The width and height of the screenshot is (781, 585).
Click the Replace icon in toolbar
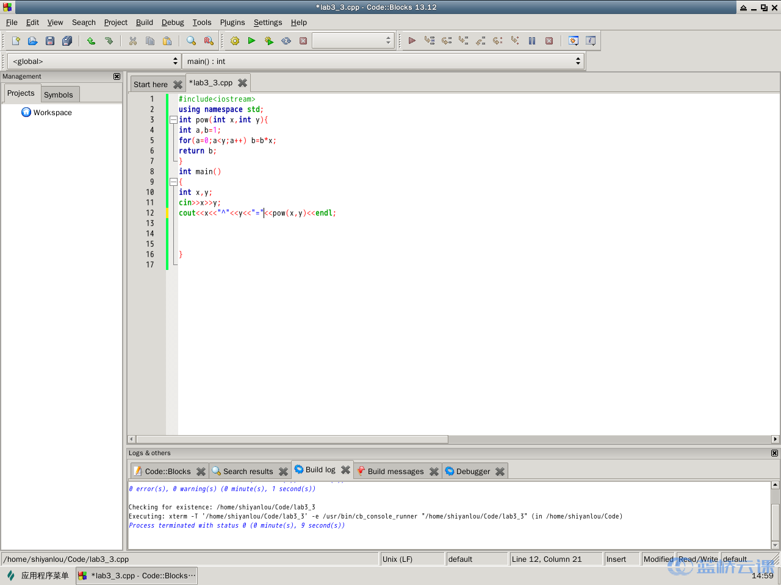[209, 41]
